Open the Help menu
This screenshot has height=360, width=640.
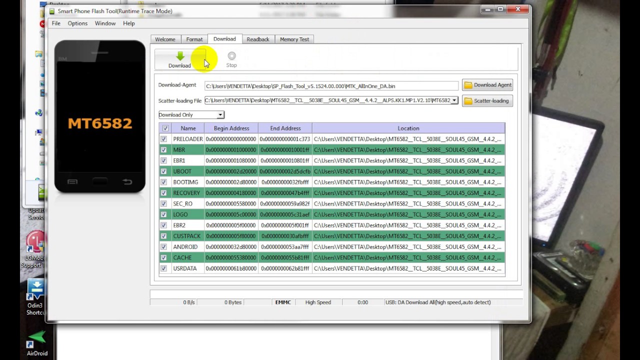tap(129, 23)
